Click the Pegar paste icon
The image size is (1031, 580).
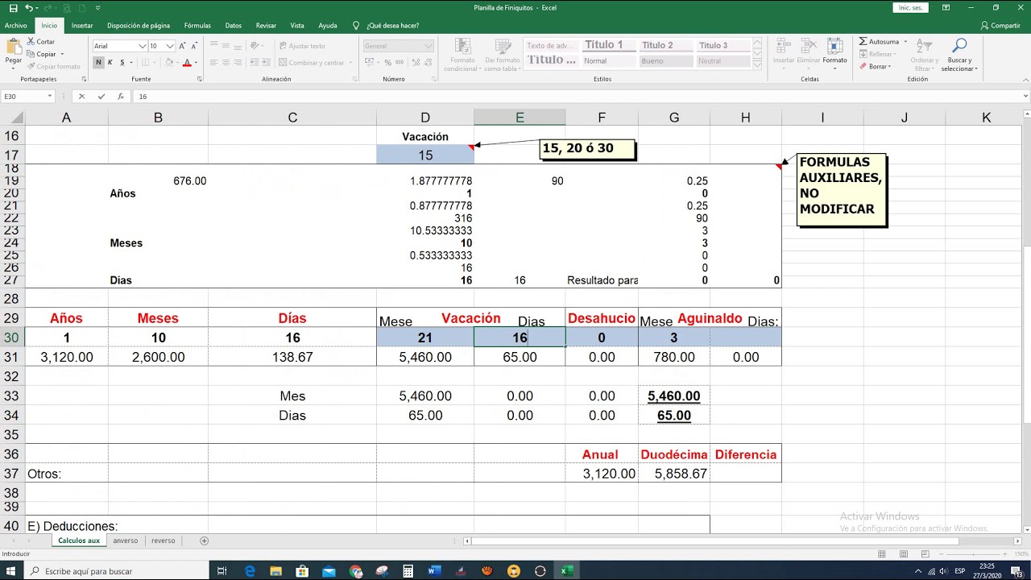(13, 47)
